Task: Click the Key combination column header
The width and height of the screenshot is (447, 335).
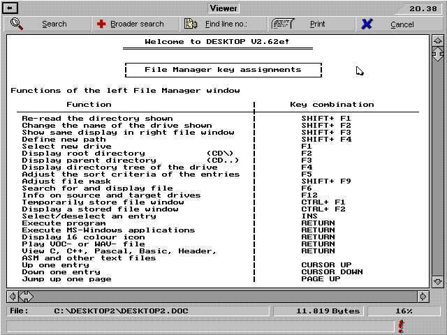Action: (x=332, y=104)
